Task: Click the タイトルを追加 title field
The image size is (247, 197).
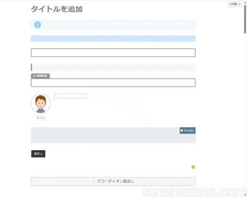Action: click(x=57, y=9)
